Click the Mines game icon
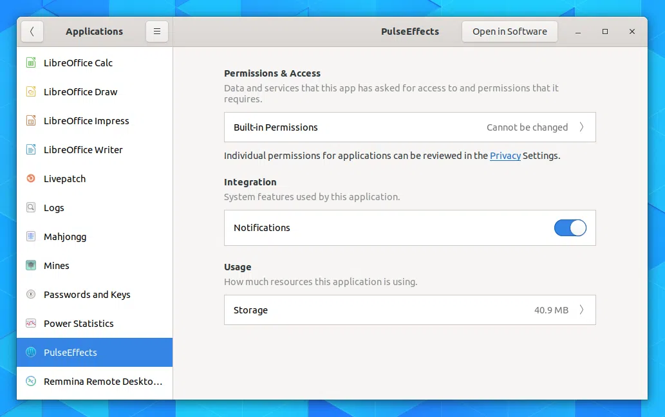The image size is (665, 417). (x=31, y=265)
